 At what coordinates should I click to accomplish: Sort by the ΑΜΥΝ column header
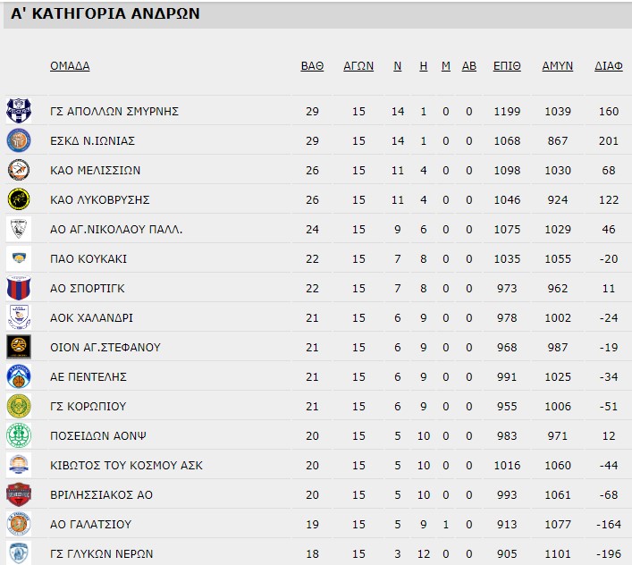(558, 66)
